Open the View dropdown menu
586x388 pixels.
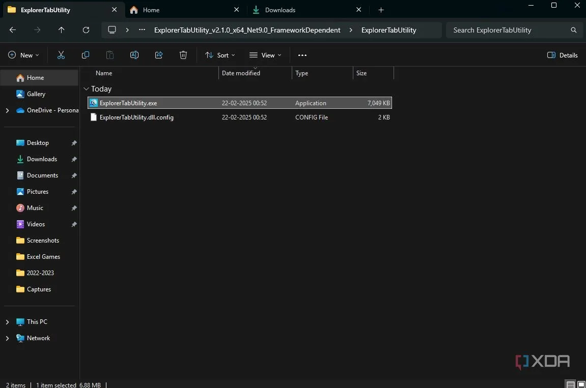[x=265, y=55]
